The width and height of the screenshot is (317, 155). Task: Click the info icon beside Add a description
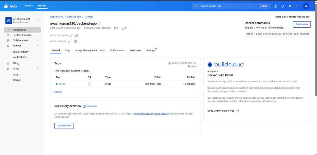click(76, 35)
